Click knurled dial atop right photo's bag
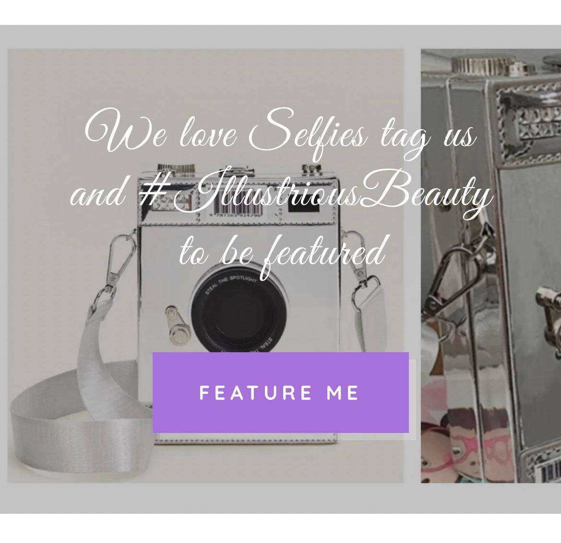This screenshot has width=561, height=543. 478,65
